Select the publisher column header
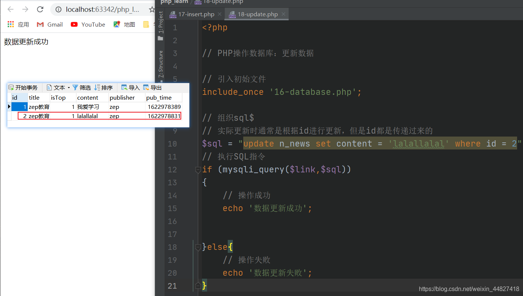The width and height of the screenshot is (523, 296). (x=127, y=97)
